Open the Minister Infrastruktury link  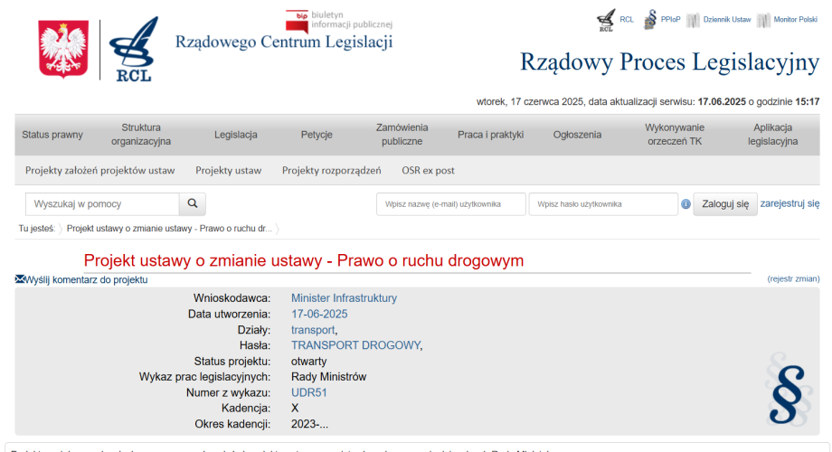pyautogui.click(x=344, y=298)
